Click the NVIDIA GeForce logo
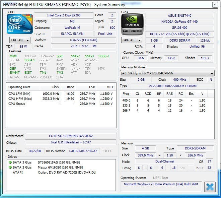This screenshot has width=221, height=198. tap(132, 24)
